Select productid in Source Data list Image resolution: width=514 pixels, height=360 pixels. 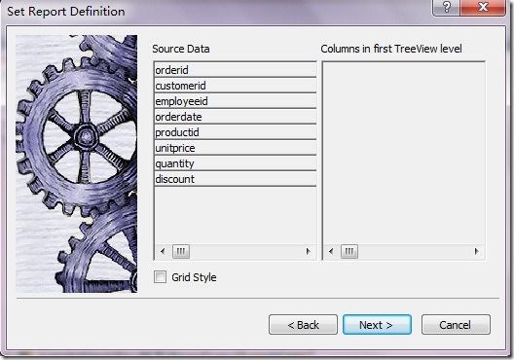point(235,132)
